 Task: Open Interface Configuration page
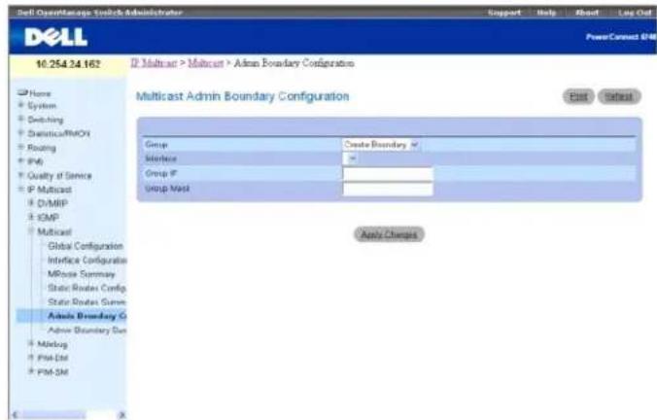point(87,261)
